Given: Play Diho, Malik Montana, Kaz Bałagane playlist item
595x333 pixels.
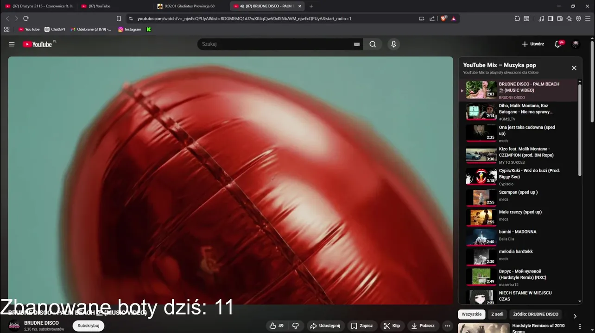Looking at the screenshot, I should (519, 112).
